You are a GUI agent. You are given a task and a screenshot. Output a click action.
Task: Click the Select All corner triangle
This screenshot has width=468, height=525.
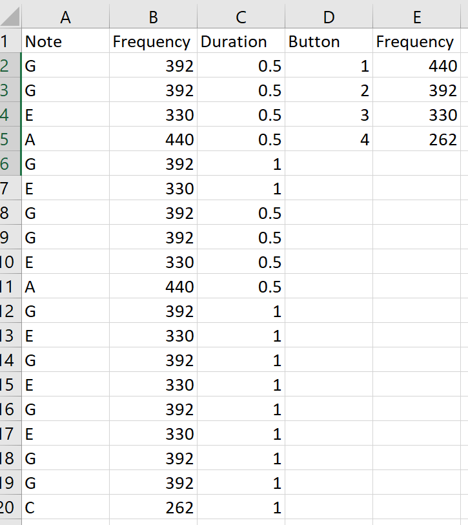(10, 16)
